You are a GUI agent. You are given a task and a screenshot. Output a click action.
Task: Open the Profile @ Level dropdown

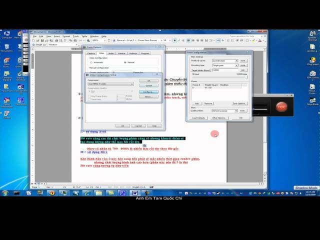point(225,61)
